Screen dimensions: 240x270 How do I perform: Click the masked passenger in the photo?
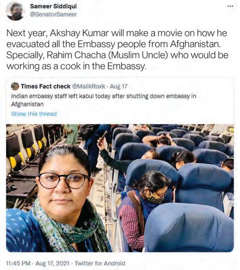pyautogui.click(x=145, y=203)
